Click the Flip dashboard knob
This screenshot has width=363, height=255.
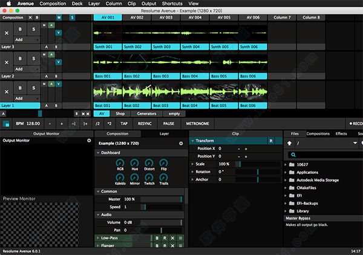coord(164,163)
